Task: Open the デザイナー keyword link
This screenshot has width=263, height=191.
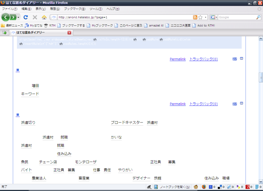Action: [x=141, y=178]
